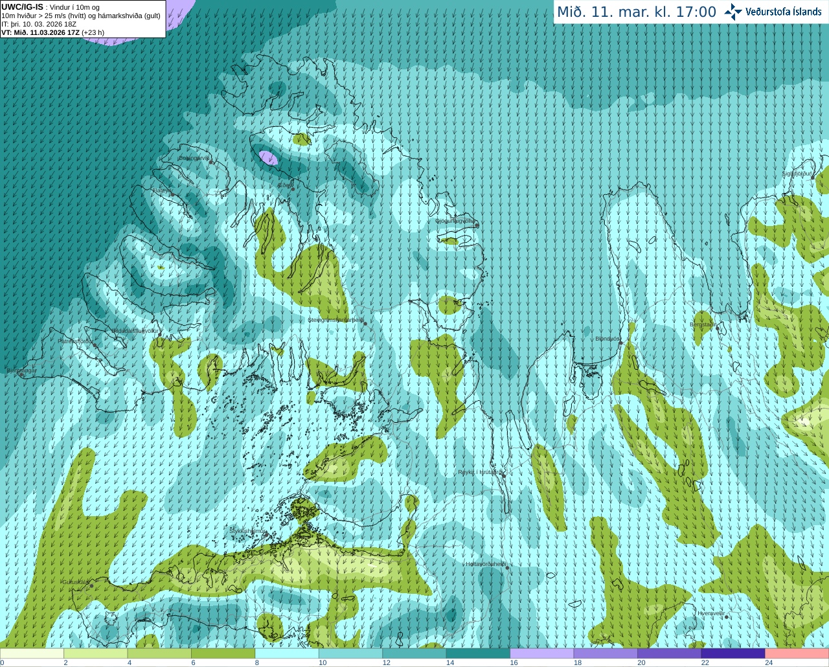Select the 12–14 m/s legend swatch
Viewport: 829px width, 667px height.
[x=414, y=653]
